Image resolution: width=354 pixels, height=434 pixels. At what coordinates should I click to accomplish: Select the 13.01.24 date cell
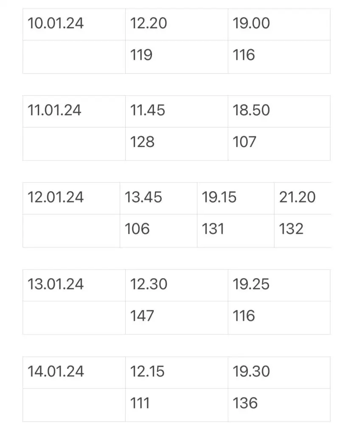(74, 285)
